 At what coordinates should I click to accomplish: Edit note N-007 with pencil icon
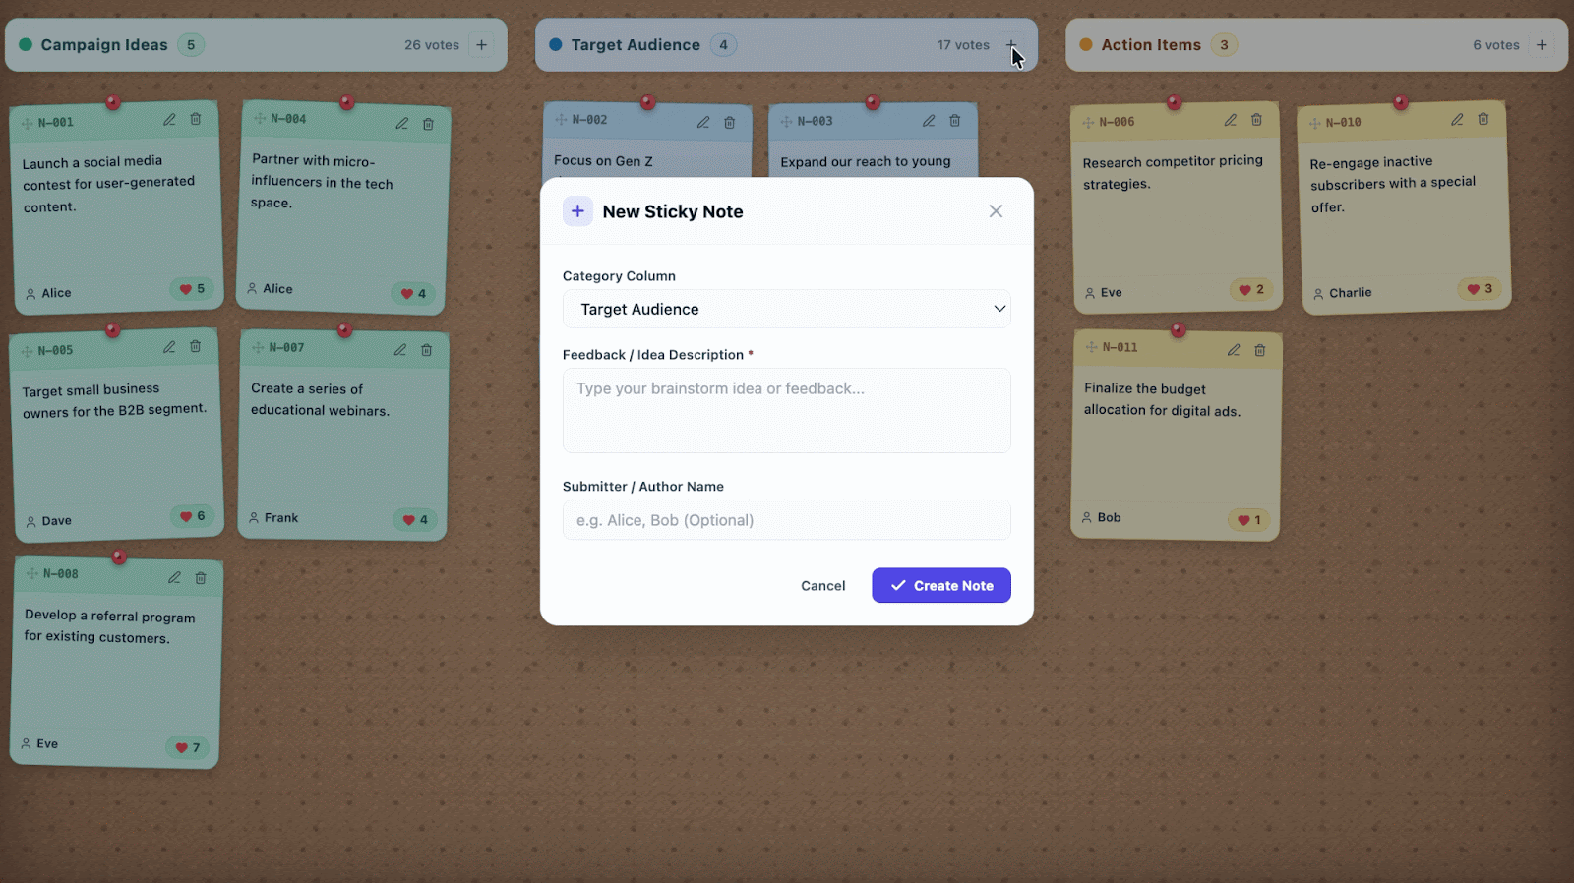(x=400, y=350)
